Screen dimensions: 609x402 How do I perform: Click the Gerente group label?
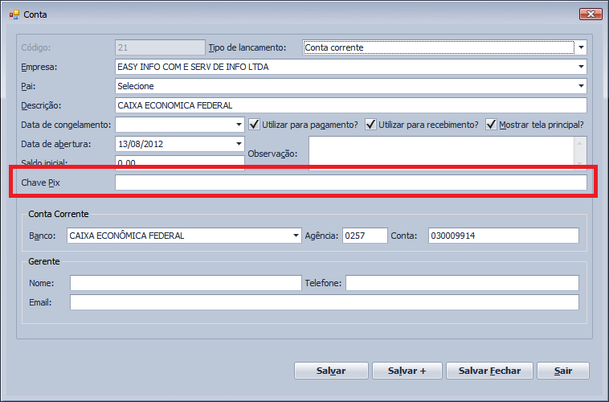(44, 261)
